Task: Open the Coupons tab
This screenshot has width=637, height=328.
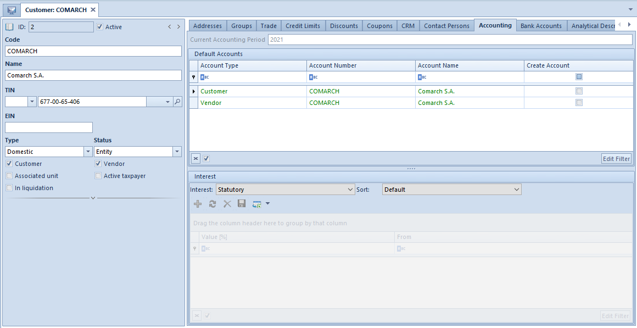Action: 380,26
